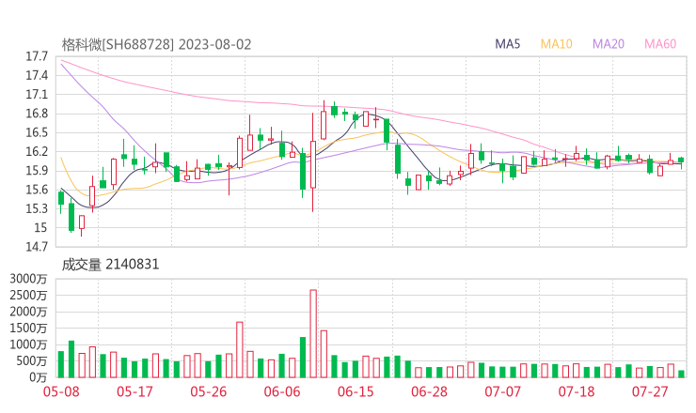Click the 17.1 price axis label
This screenshot has height=413, width=696.
[x=37, y=95]
